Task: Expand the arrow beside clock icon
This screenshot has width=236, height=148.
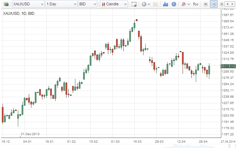Action: pyautogui.click(x=149, y=4)
